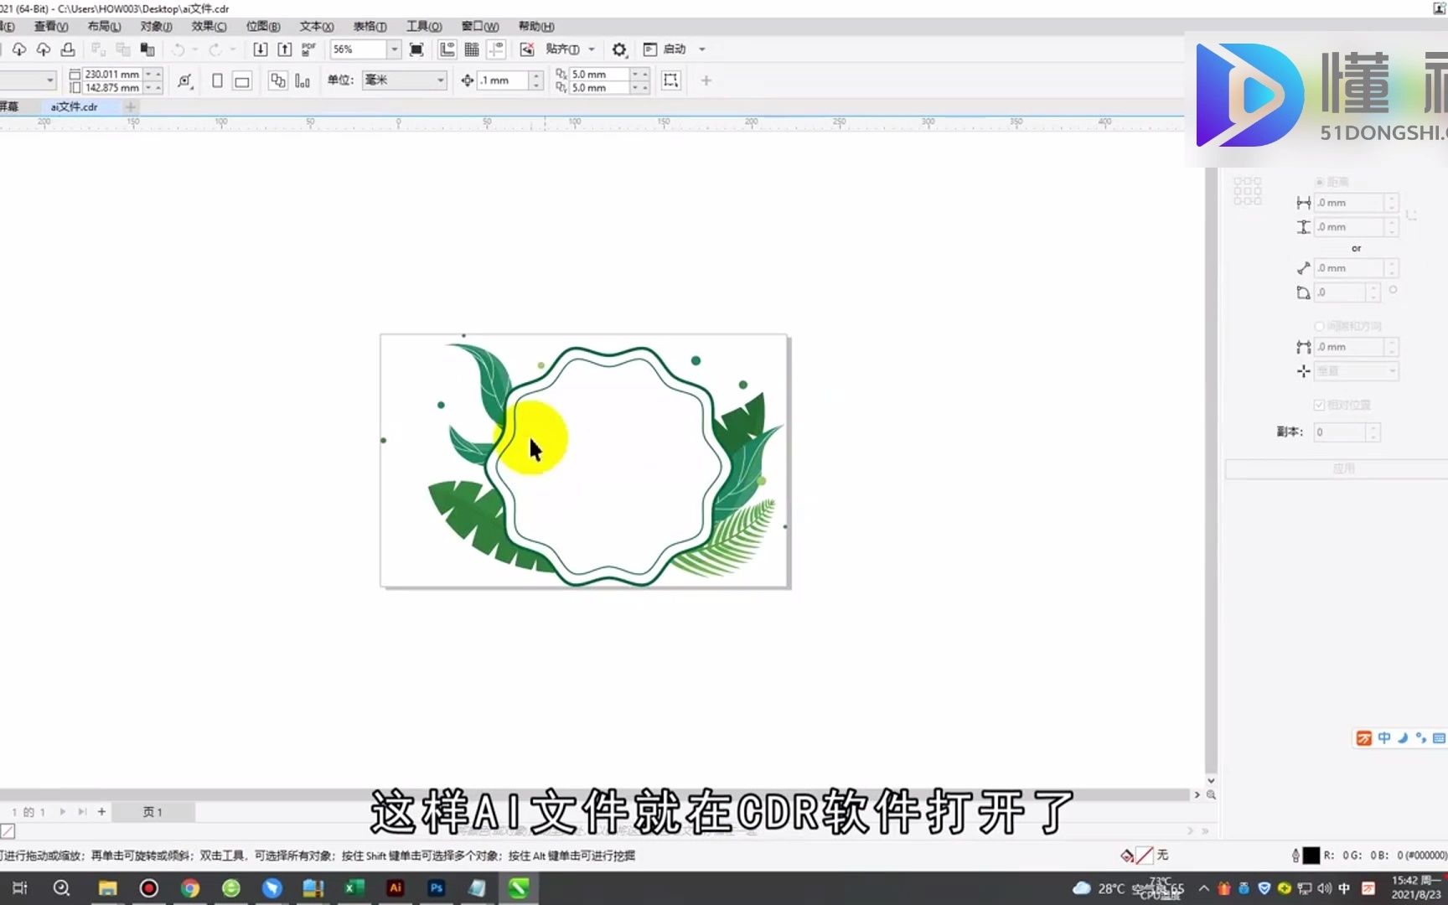The width and height of the screenshot is (1448, 905).
Task: Toggle the 相对位置 checkbox
Action: (x=1319, y=405)
